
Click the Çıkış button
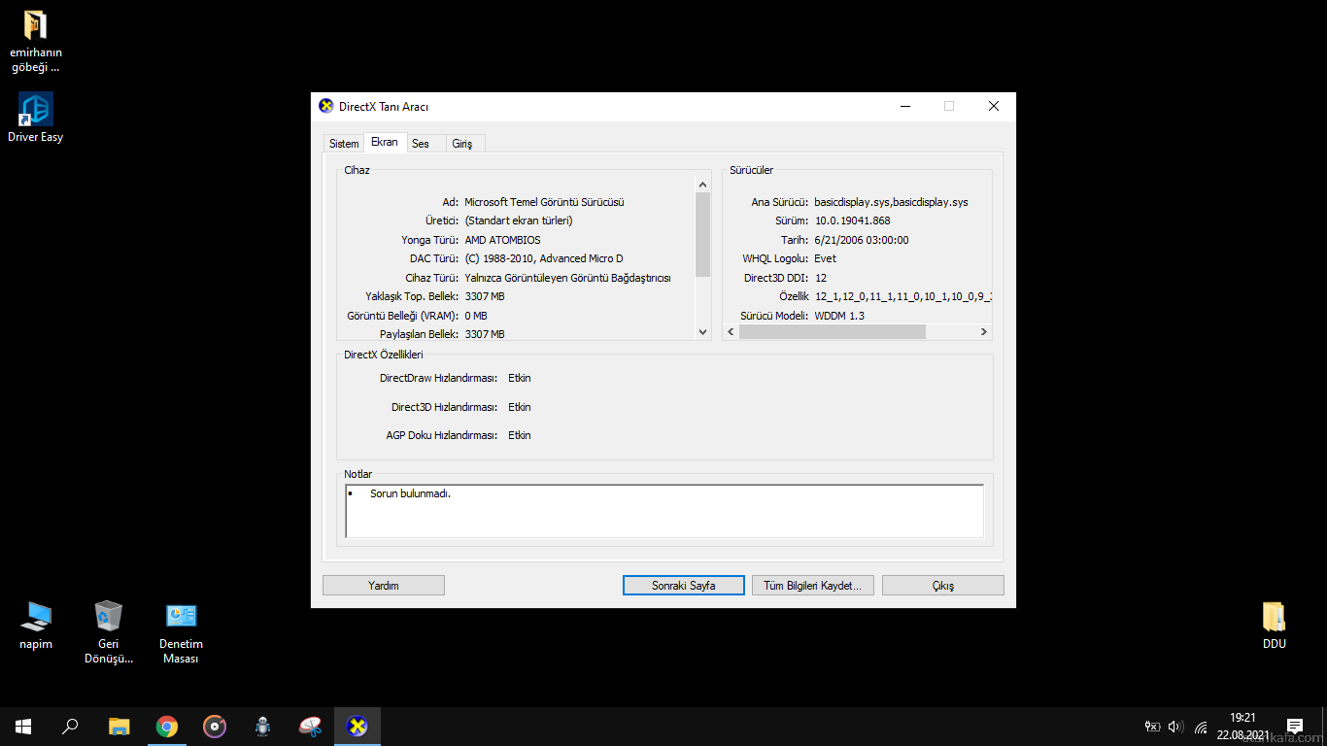click(943, 586)
